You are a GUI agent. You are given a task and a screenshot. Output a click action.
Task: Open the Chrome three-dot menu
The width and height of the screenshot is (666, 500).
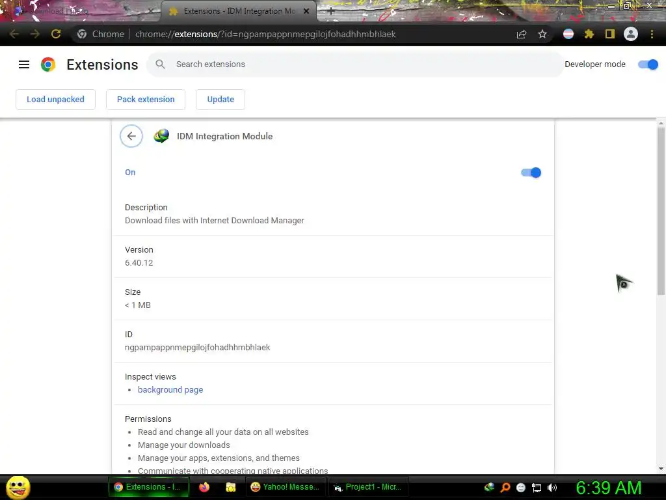[652, 34]
